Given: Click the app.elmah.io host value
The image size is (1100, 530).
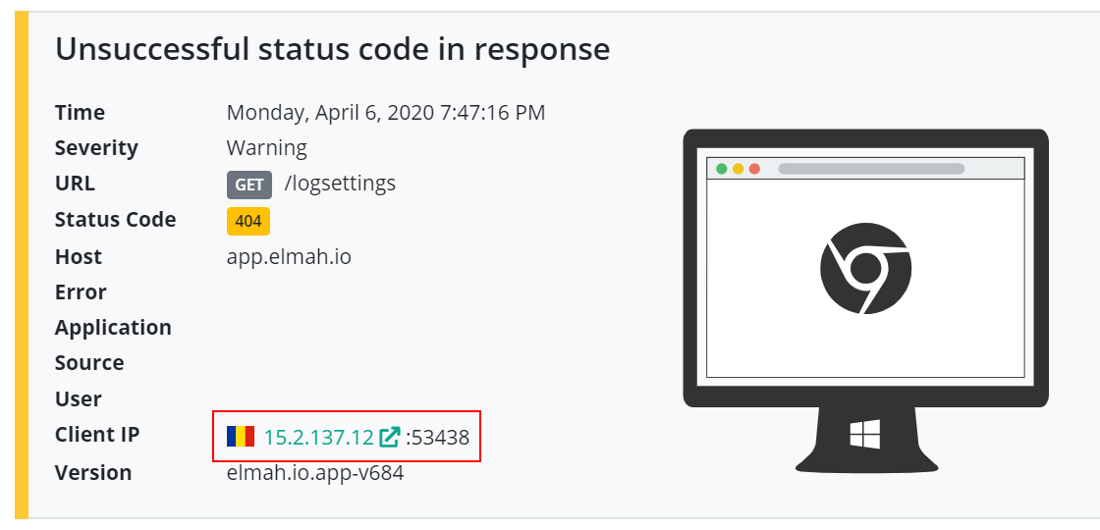Looking at the screenshot, I should pyautogui.click(x=289, y=257).
